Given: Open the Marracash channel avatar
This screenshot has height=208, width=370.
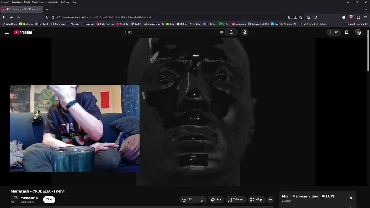Looking at the screenshot, I should 14,199.
